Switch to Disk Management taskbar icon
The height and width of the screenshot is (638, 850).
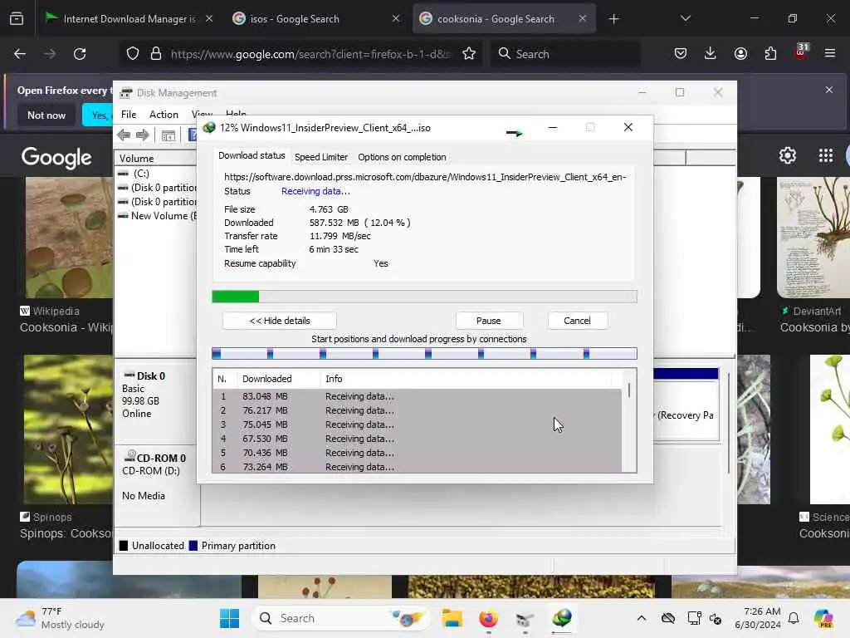(x=525, y=618)
